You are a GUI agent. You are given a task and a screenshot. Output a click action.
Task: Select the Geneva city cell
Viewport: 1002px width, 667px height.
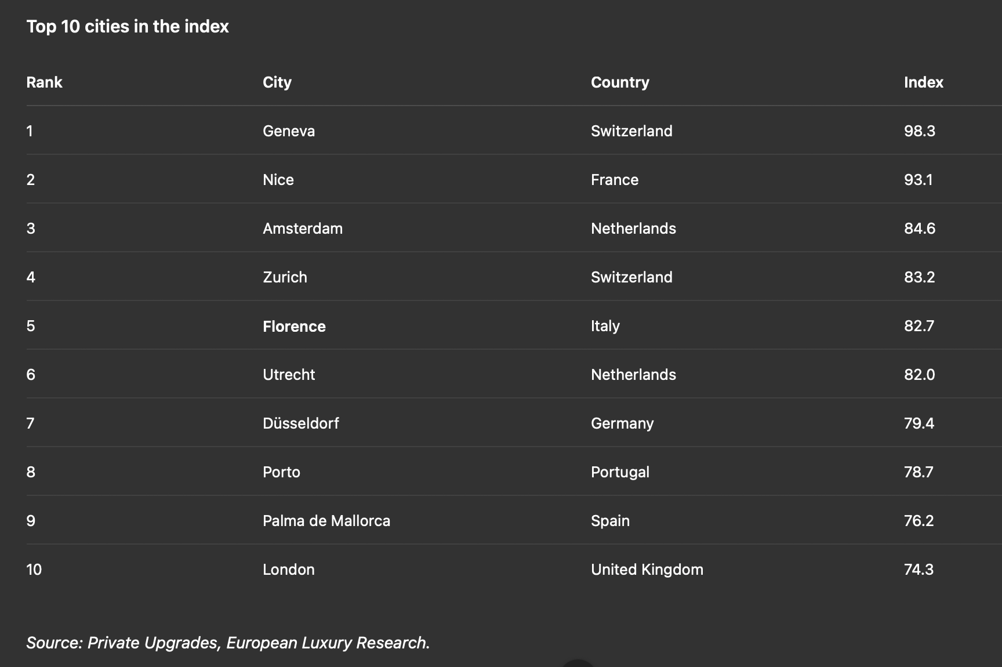point(289,131)
